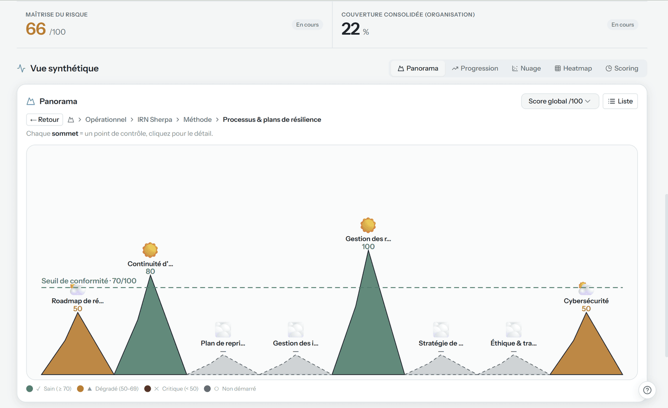
Task: Go to Opérationnel breadcrumb
Action: click(106, 119)
